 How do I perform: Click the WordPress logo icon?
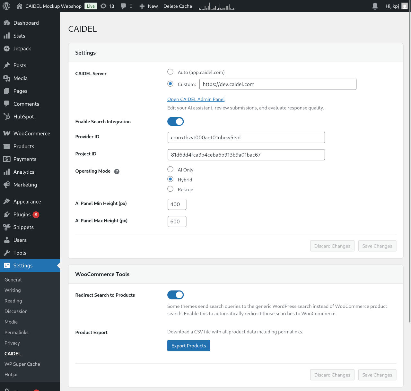[6, 6]
